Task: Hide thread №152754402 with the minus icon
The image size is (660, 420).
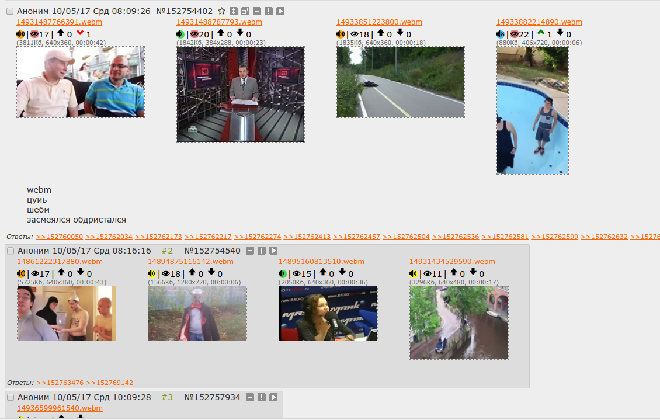Action: click(x=257, y=11)
